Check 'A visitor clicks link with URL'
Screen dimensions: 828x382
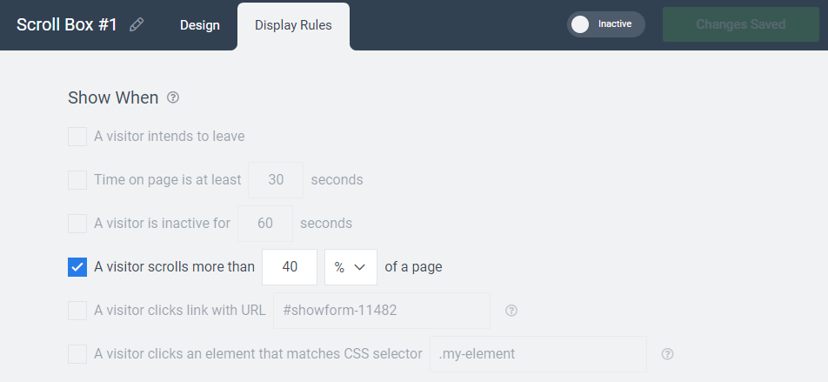(77, 311)
